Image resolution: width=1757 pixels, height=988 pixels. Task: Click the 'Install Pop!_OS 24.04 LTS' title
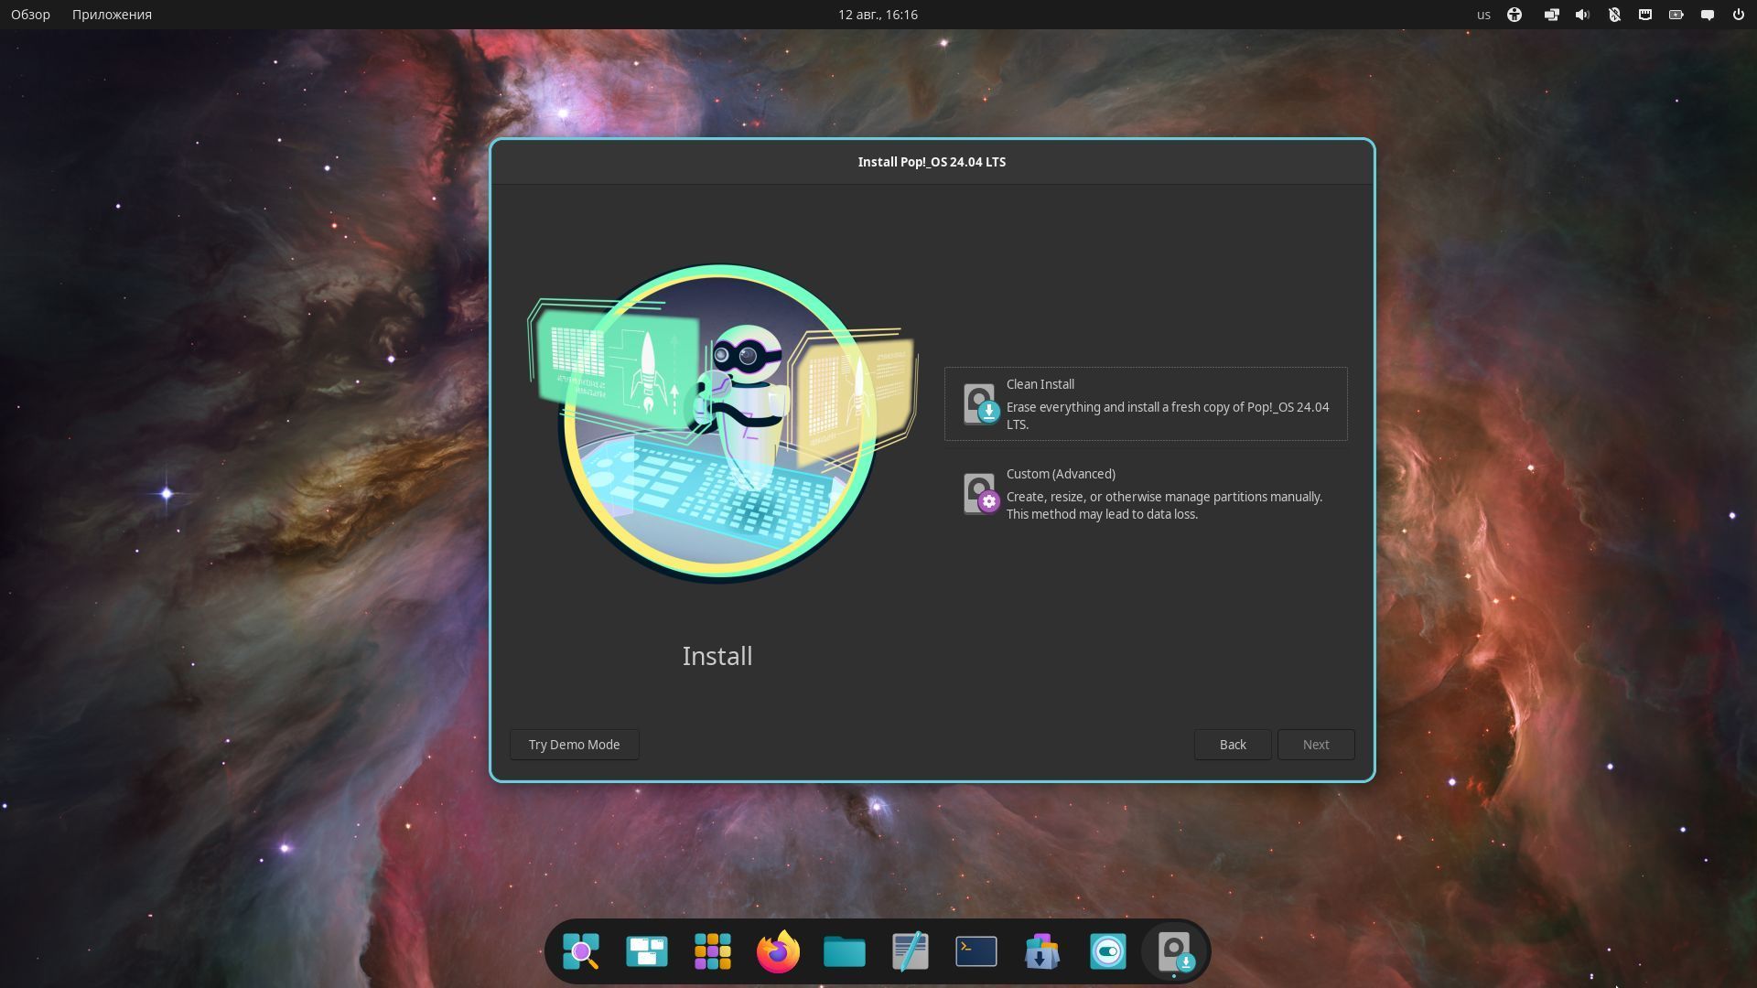pos(932,162)
